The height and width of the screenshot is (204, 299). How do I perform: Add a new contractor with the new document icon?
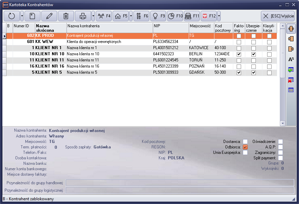(x=32, y=16)
